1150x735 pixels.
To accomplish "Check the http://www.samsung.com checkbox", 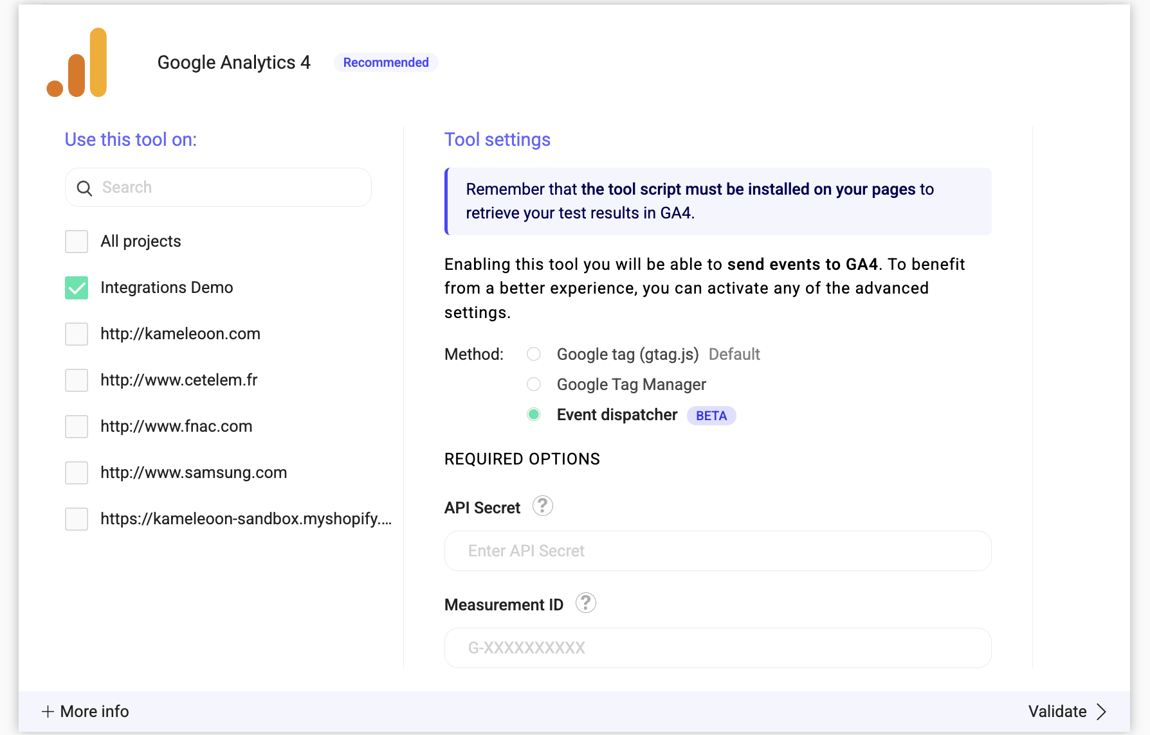I will pyautogui.click(x=77, y=473).
